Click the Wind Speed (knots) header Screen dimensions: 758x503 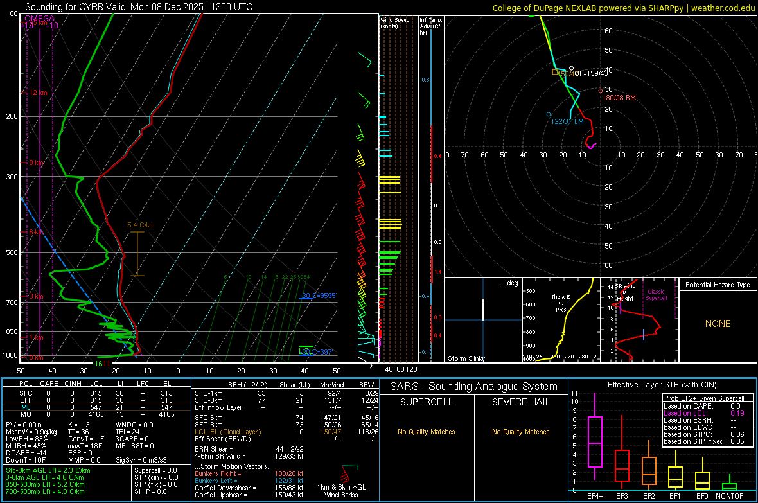(395, 22)
